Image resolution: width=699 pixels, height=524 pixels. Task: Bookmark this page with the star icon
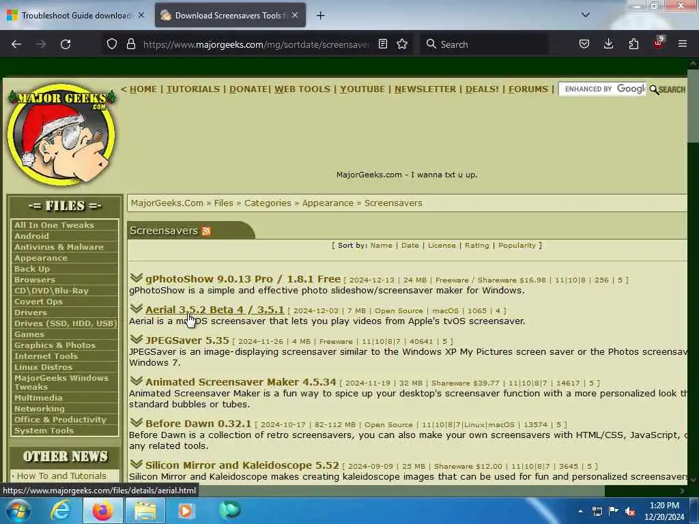(402, 44)
